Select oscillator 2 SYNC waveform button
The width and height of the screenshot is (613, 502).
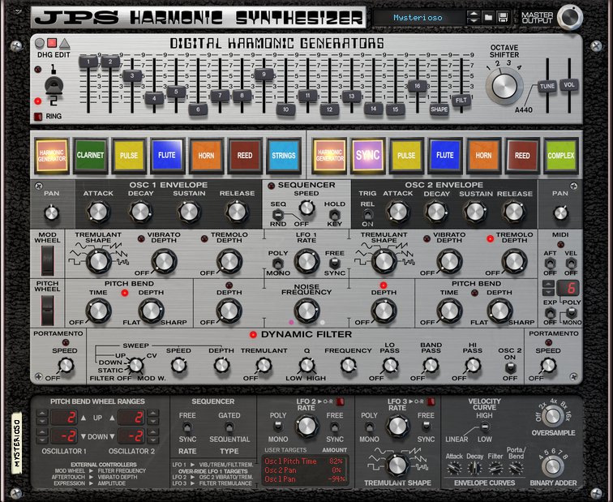pyautogui.click(x=368, y=155)
